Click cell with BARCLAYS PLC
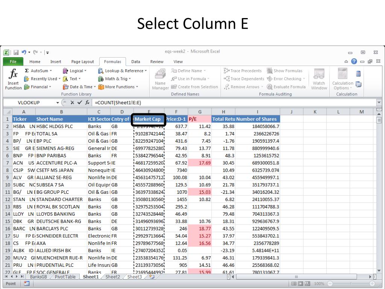Image resolution: width=385 pixels, height=289 pixels. 61,229
